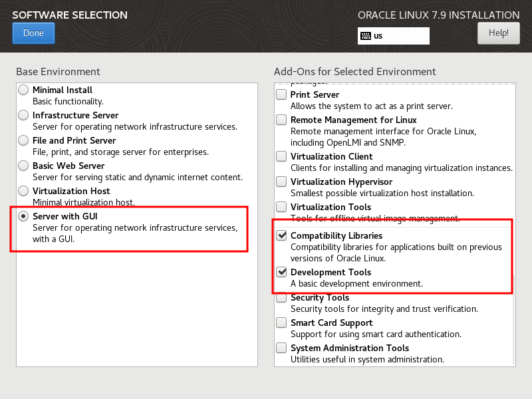Click the 'Security Tools' label
532x399 pixels.
pos(320,298)
